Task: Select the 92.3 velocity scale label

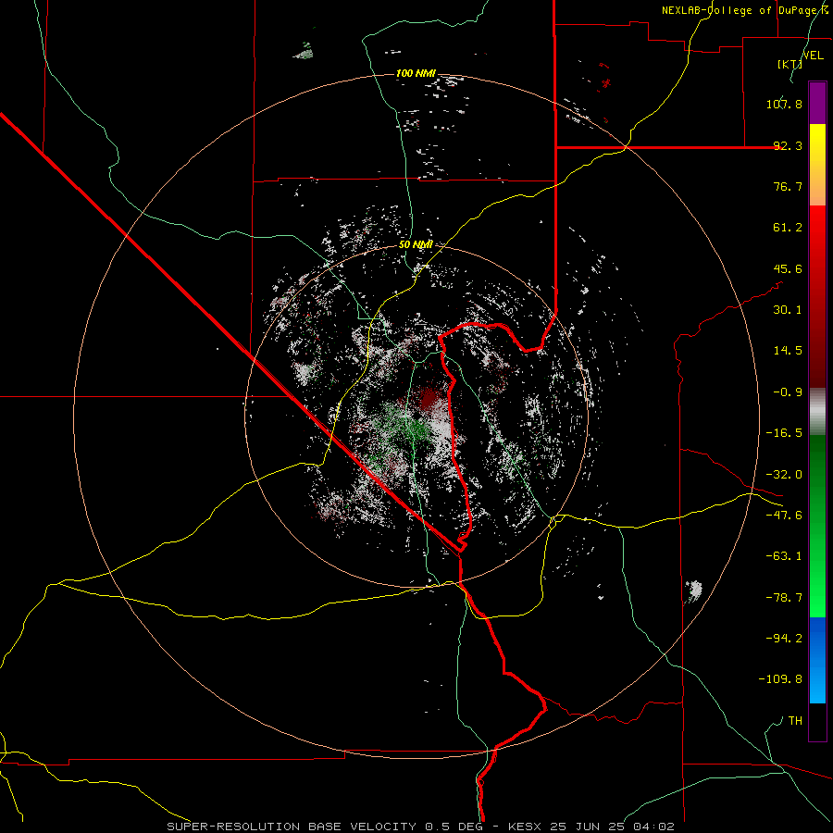Action: point(788,145)
